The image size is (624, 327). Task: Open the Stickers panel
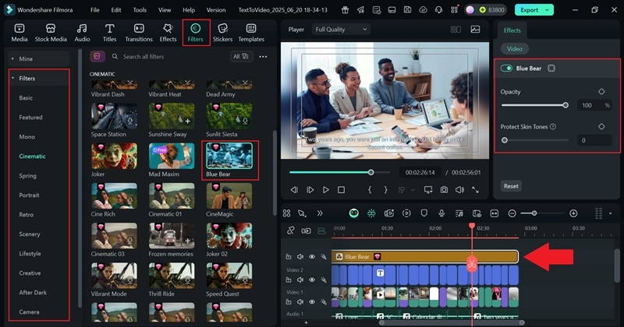222,33
